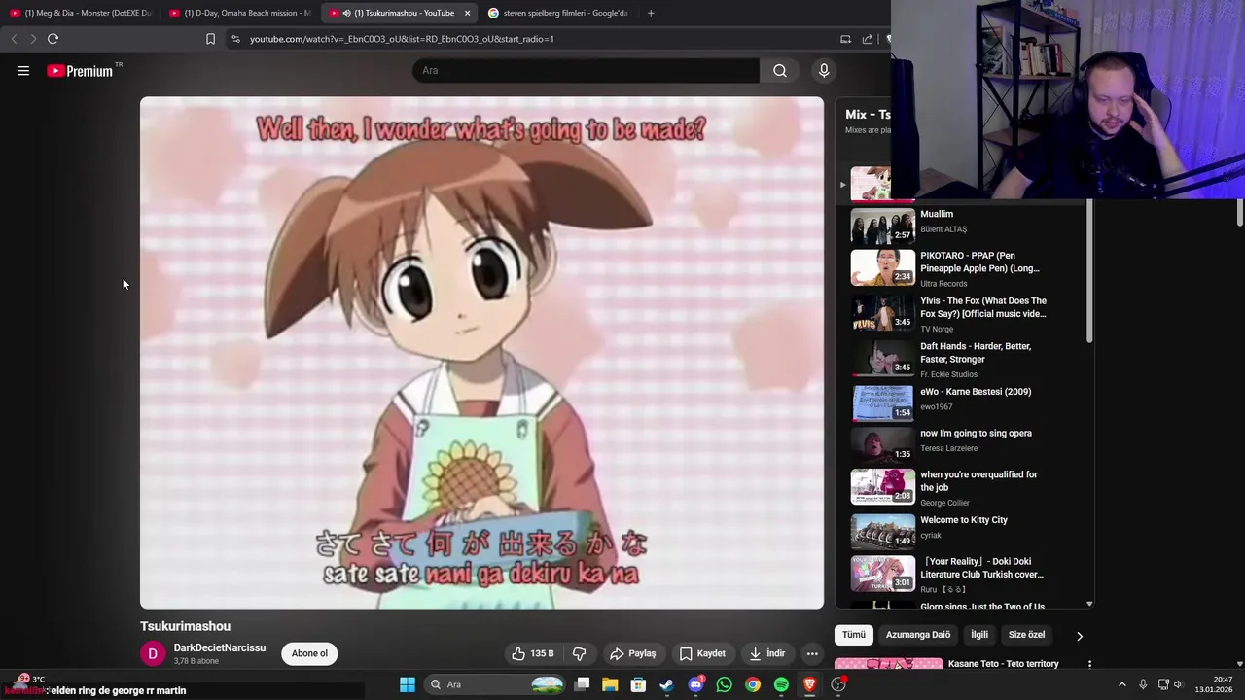Go forward with the browser forward arrow
This screenshot has height=700, width=1245.
(32, 39)
